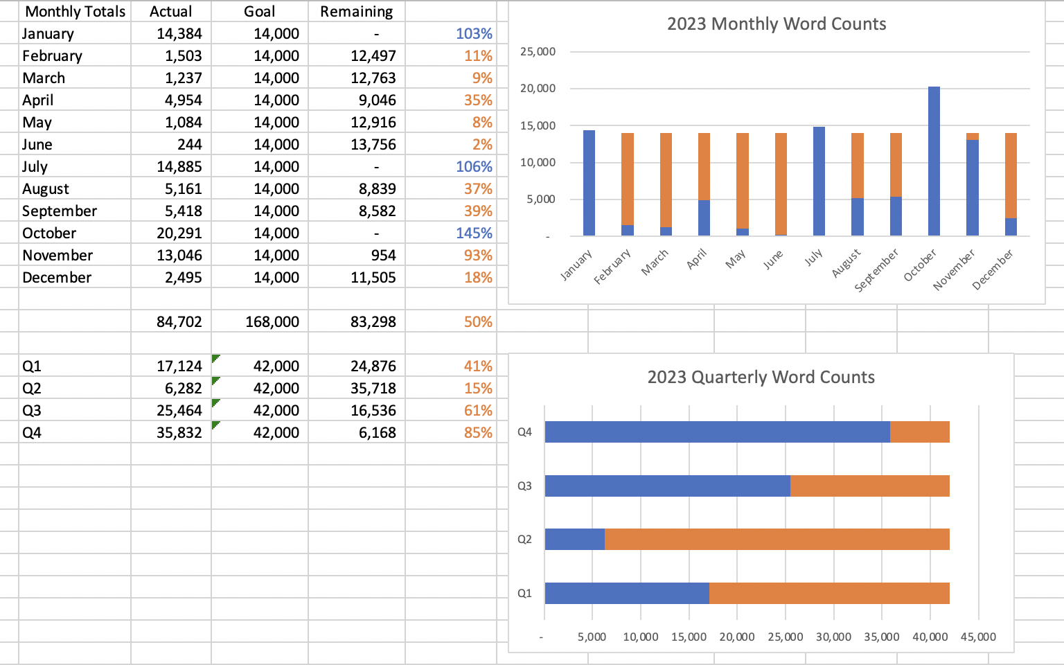The width and height of the screenshot is (1064, 665).
Task: Select the Monthly Totals header cell
Action: 75,11
